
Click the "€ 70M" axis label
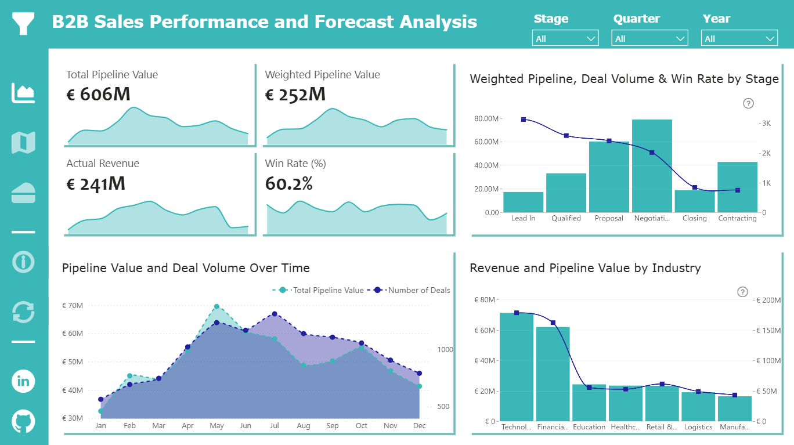[x=73, y=305]
